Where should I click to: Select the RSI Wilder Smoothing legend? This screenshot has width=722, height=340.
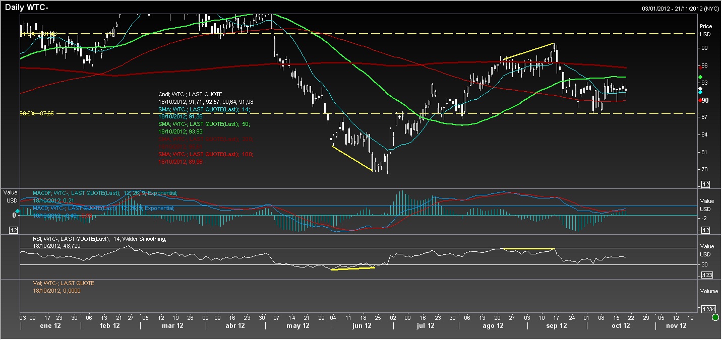click(x=99, y=239)
